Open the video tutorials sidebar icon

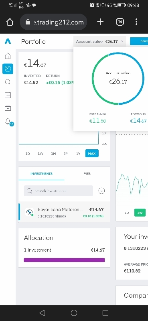(8, 108)
